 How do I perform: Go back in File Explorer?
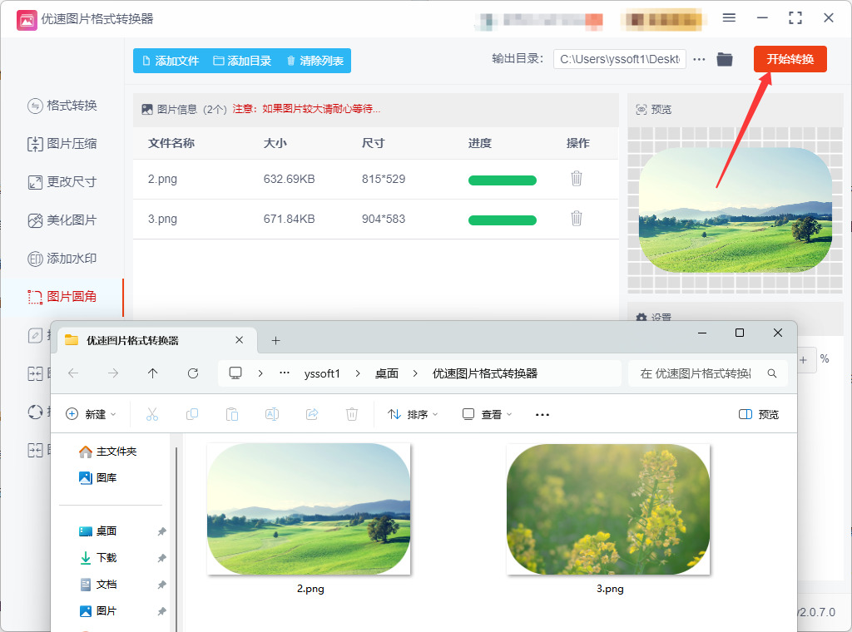[73, 373]
